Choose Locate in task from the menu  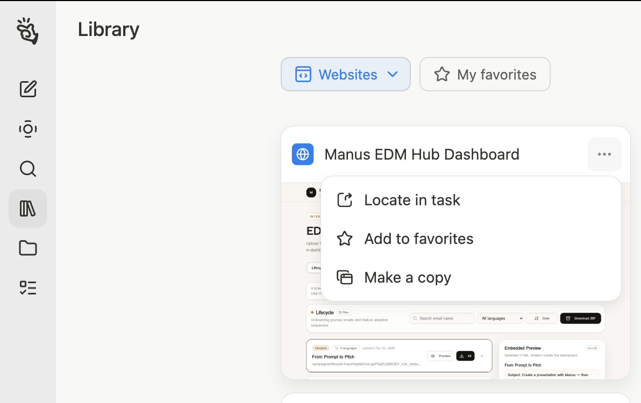(471, 200)
